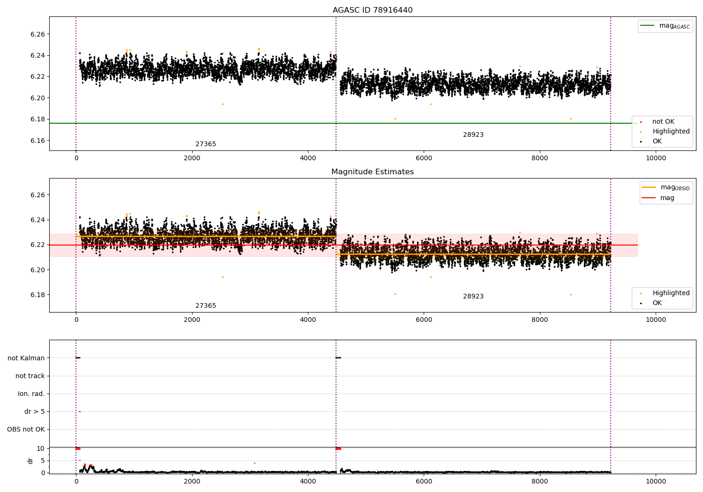Click the 'Magnitude Estimates' plot title
Viewport: 703px width, 492px height.
373,172
